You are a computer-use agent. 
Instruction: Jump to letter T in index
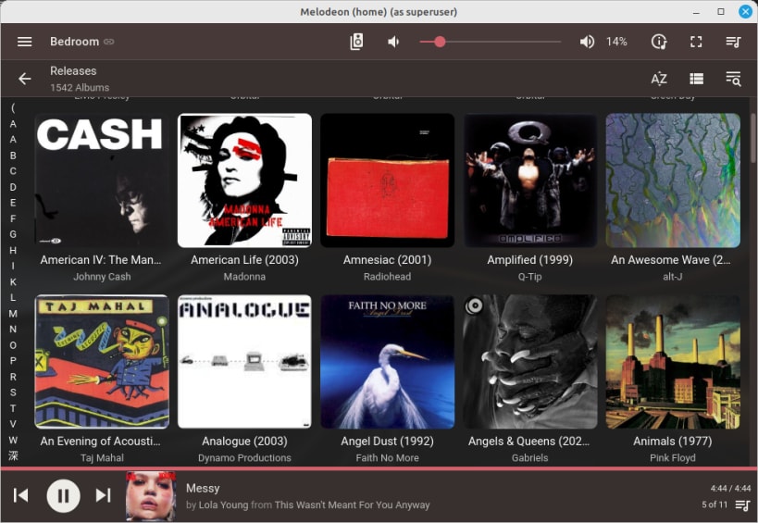coord(13,408)
